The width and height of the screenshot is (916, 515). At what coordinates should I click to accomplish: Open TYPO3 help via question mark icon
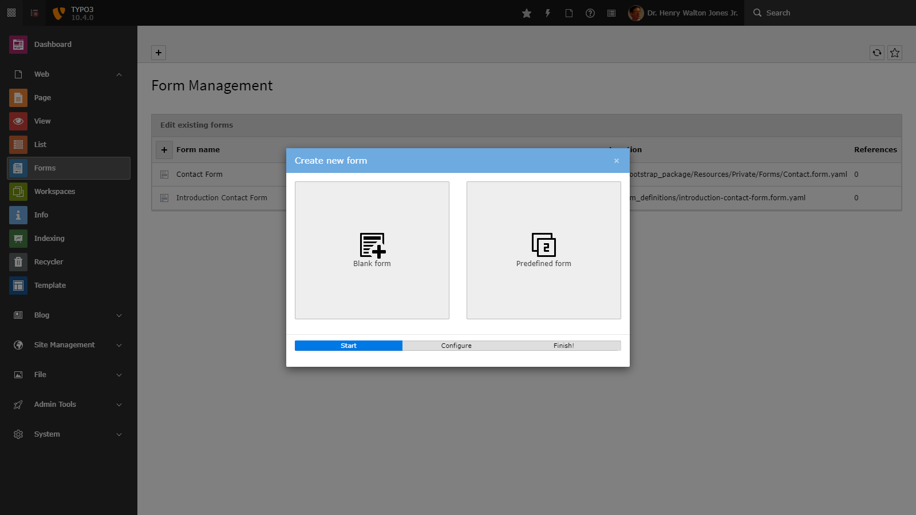tap(590, 13)
